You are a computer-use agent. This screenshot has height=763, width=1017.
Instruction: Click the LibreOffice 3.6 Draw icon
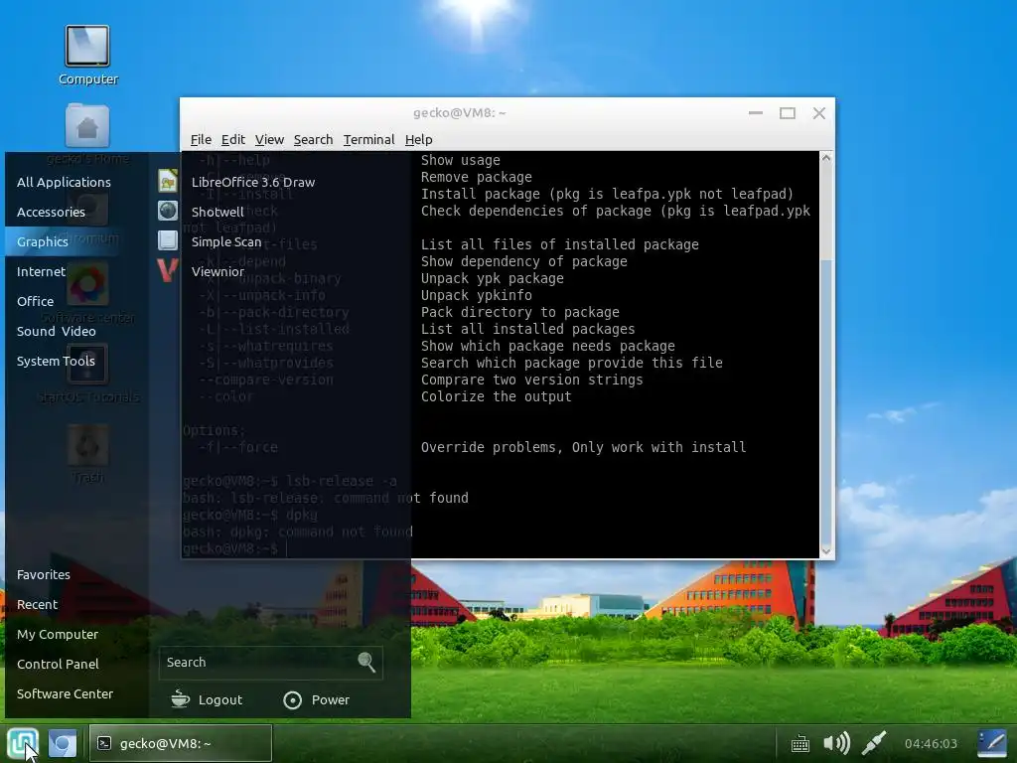(x=167, y=181)
